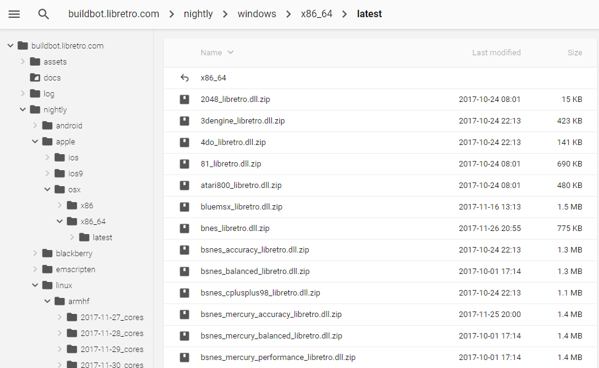Click archive icon for bsnes_mercury_accuracy_libretro.dll.zip

tap(184, 315)
